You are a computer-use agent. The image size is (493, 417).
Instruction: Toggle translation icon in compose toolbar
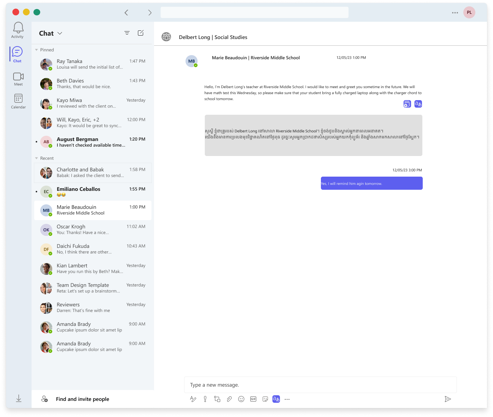click(x=276, y=399)
